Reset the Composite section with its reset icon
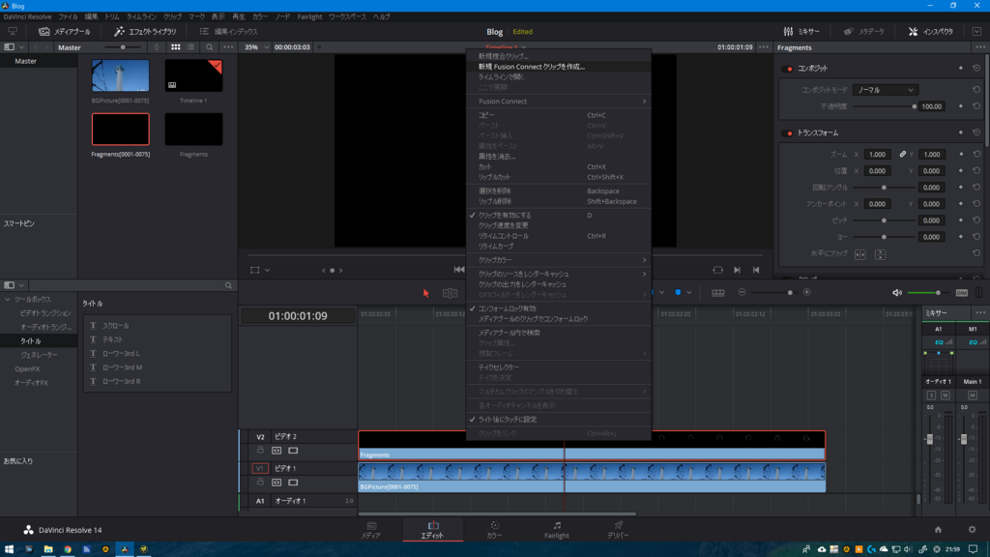The width and height of the screenshot is (990, 557). click(x=976, y=69)
